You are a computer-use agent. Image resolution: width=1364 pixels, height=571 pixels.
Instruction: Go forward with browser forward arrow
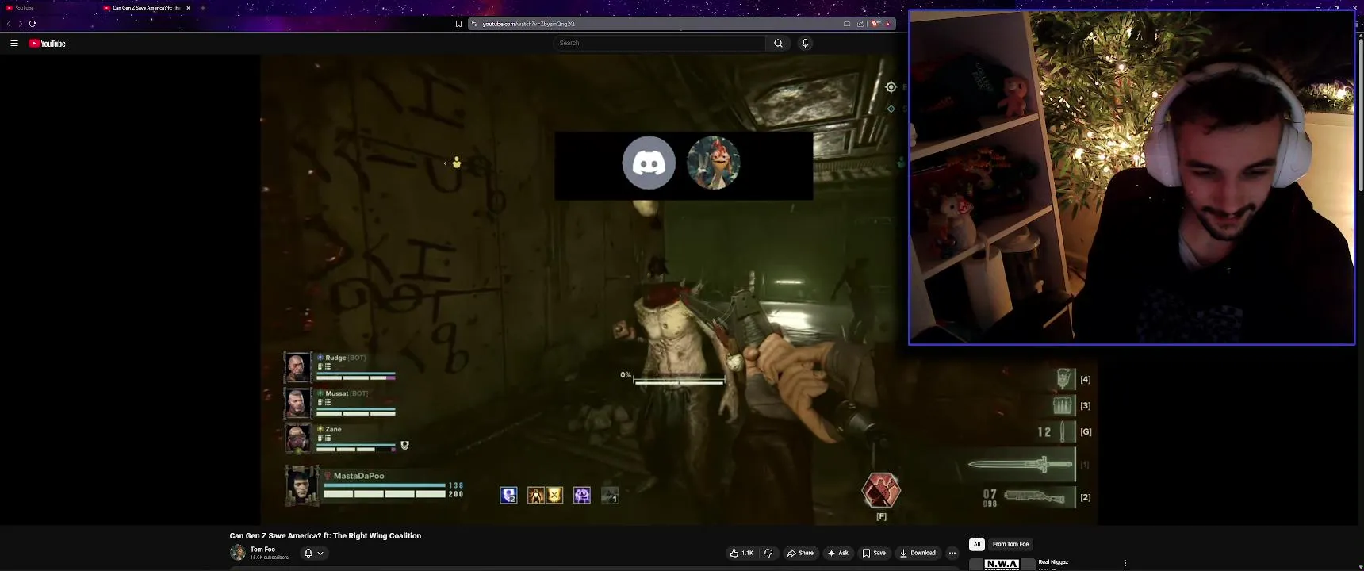(x=21, y=24)
